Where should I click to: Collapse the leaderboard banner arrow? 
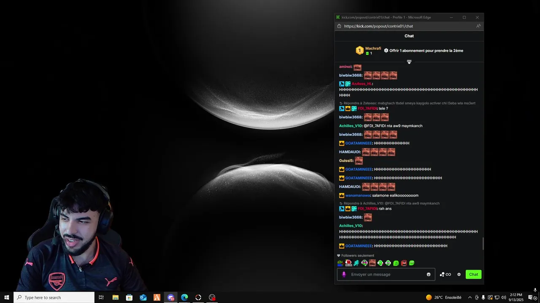coord(409,62)
